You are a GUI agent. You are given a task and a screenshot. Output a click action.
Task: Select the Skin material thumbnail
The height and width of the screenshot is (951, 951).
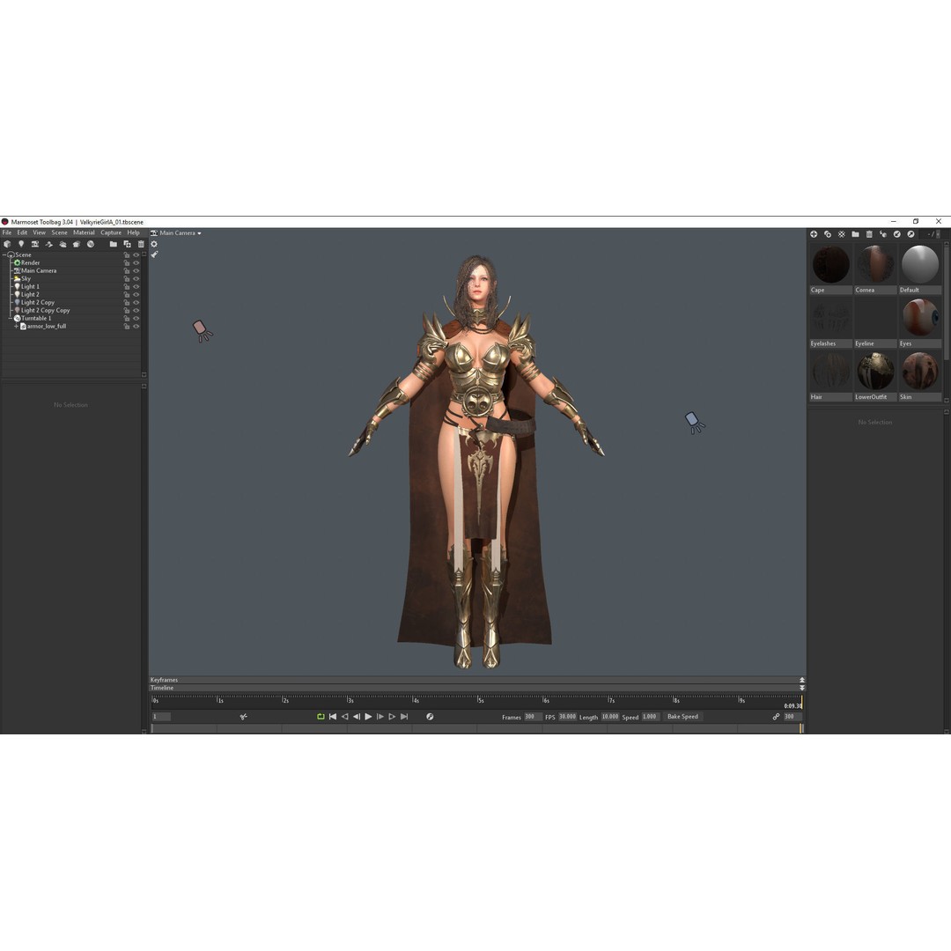920,372
